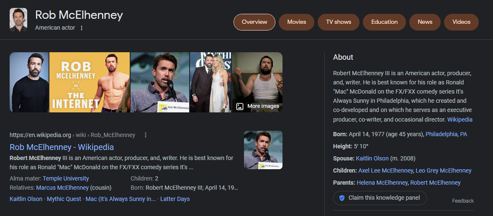Viewport: 493px width, 216px height.
Task: Click the About heading
Action: [x=343, y=57]
